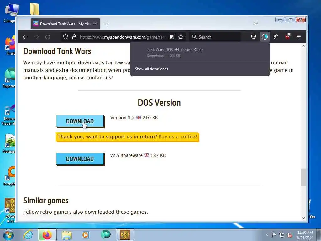Click page scrollbar down arrow
This screenshot has width=321, height=241.
303,218
